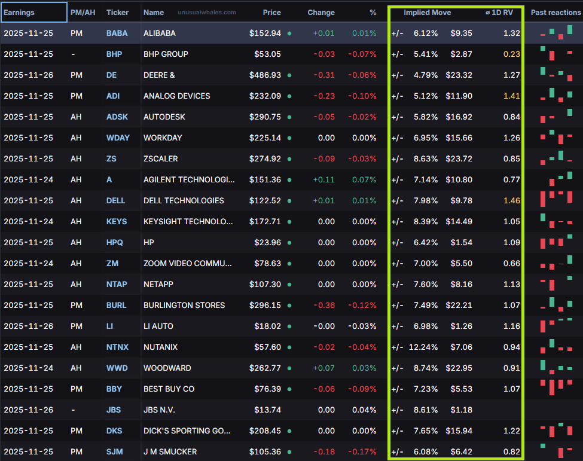
Task: Open the NTNX ticker link
Action: tap(117, 347)
